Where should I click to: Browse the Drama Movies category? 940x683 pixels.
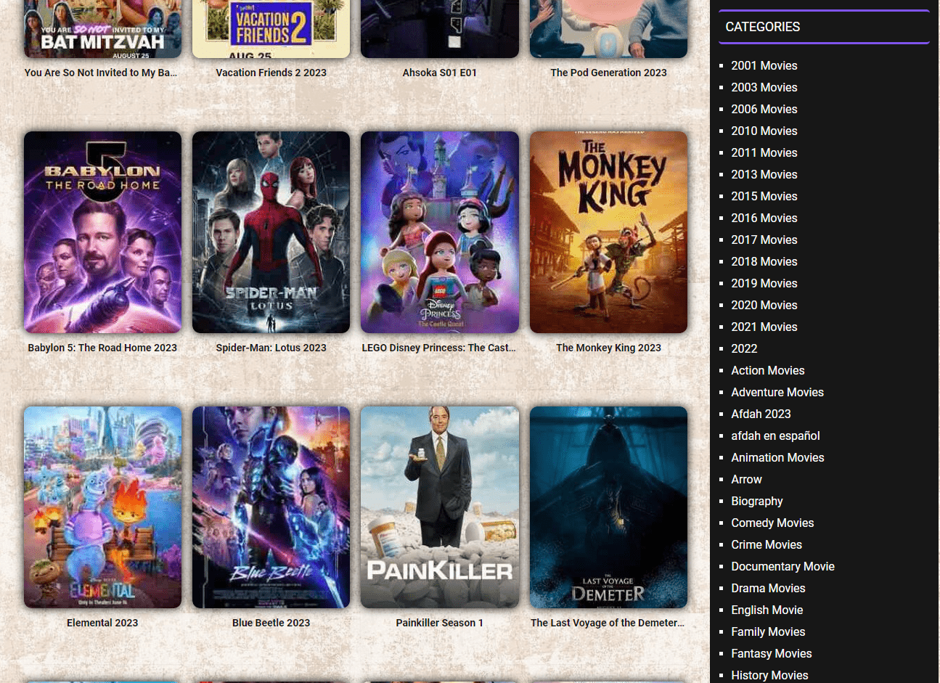(768, 588)
